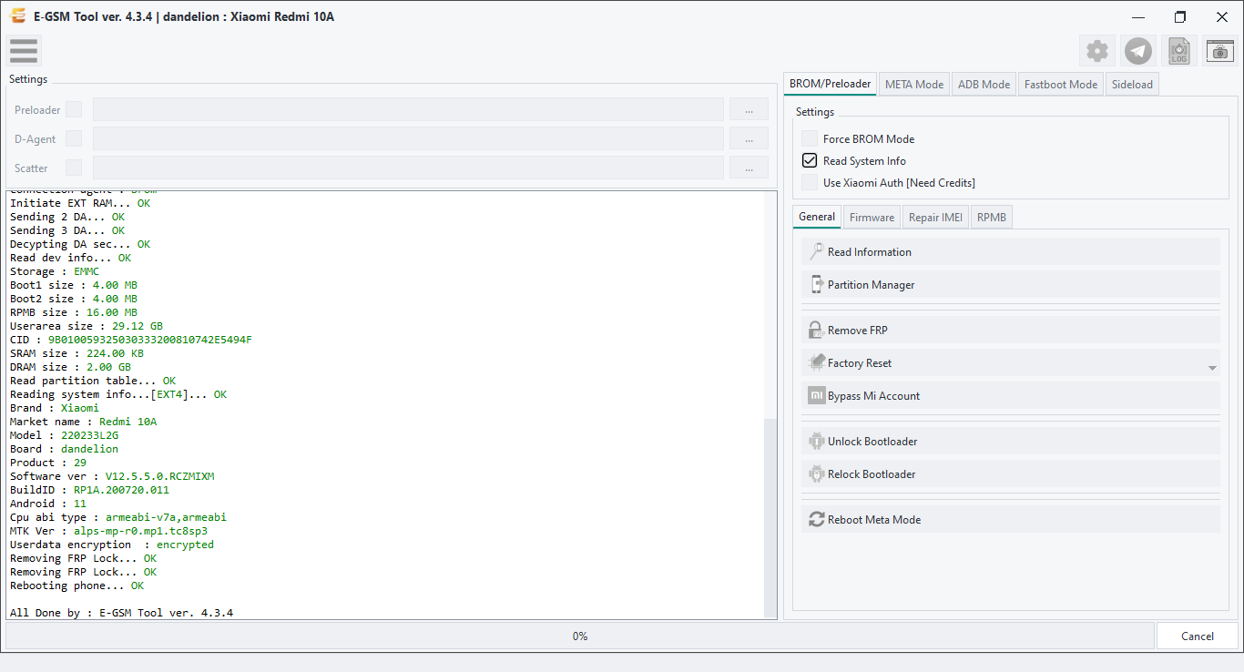Open Telegram channel icon
Screen dimensions: 1244x672
click(1138, 51)
